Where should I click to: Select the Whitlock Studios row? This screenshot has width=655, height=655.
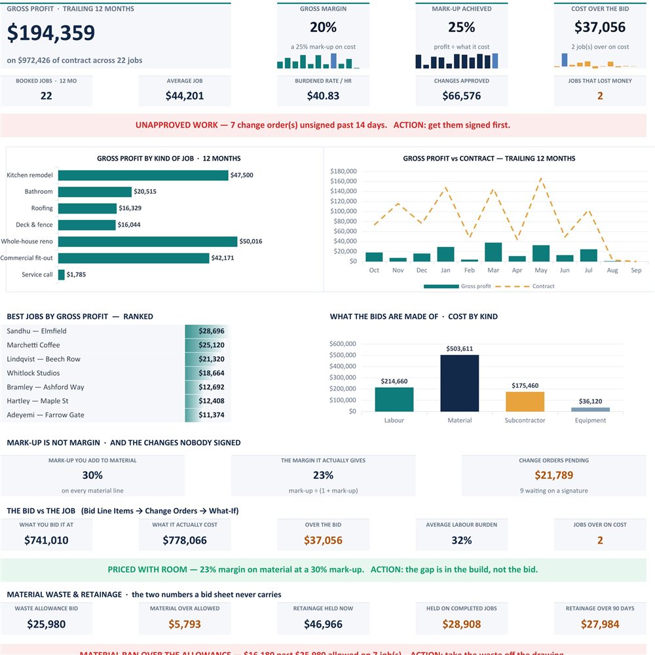coord(115,373)
